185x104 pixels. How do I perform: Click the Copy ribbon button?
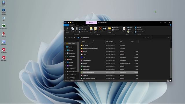[73, 29]
